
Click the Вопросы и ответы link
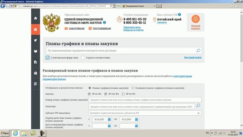click(x=133, y=30)
